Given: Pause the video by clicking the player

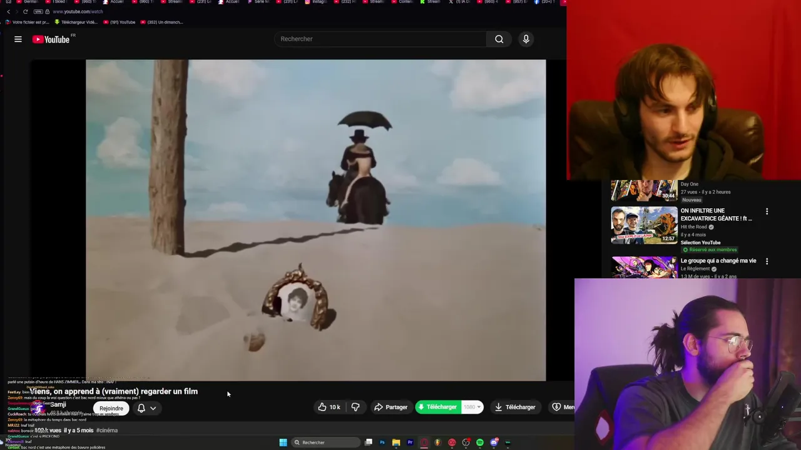Looking at the screenshot, I should pyautogui.click(x=315, y=220).
